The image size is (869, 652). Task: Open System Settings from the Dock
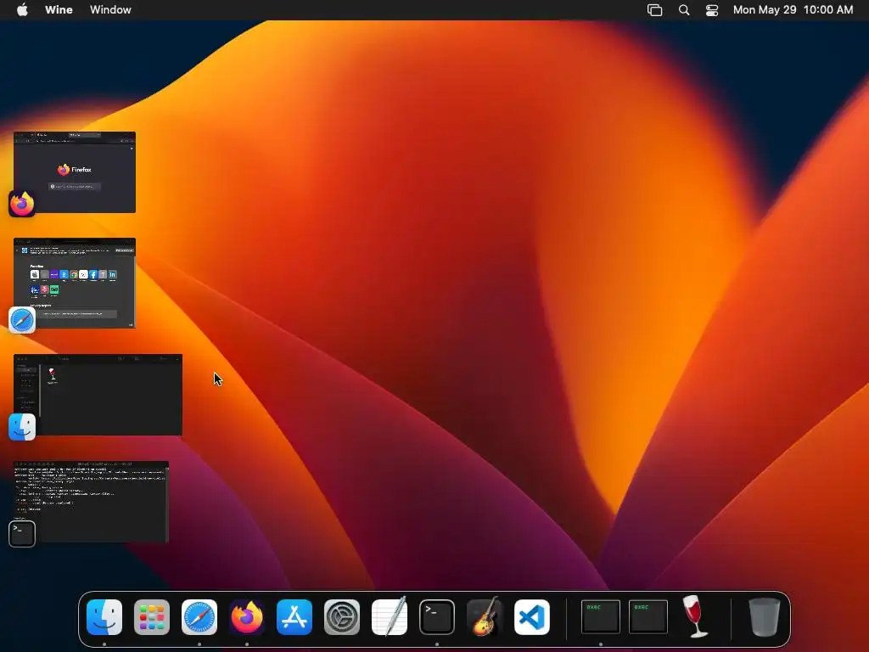[342, 617]
